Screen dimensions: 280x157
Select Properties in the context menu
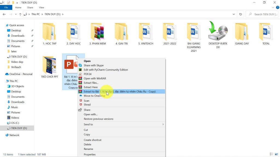89,155
